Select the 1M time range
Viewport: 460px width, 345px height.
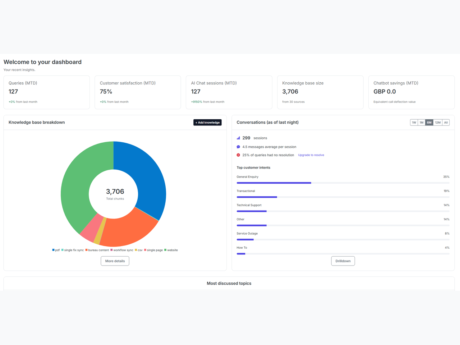[422, 123]
